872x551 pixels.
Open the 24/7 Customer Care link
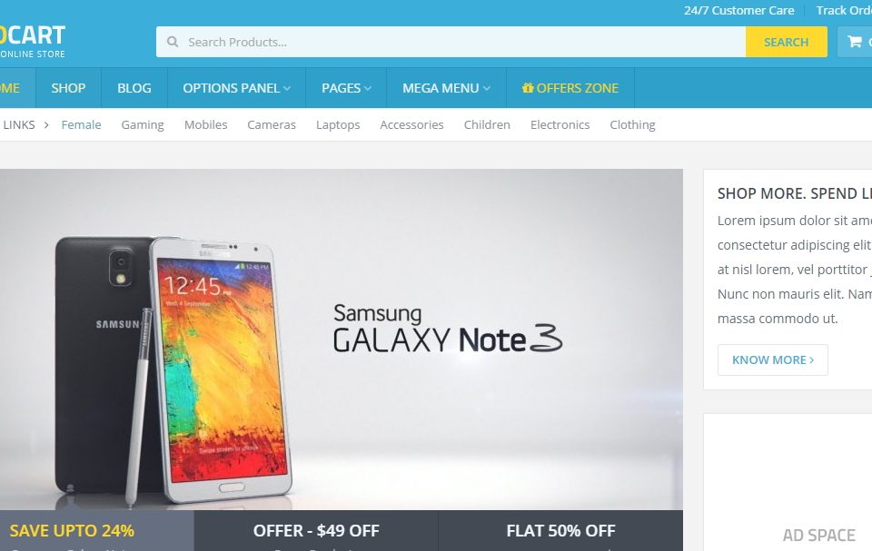click(x=738, y=11)
